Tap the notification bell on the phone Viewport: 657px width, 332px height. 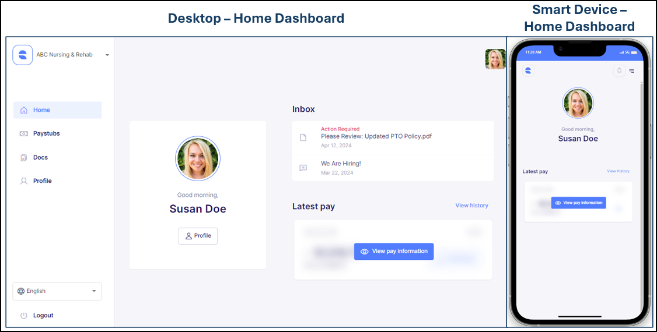(x=619, y=70)
